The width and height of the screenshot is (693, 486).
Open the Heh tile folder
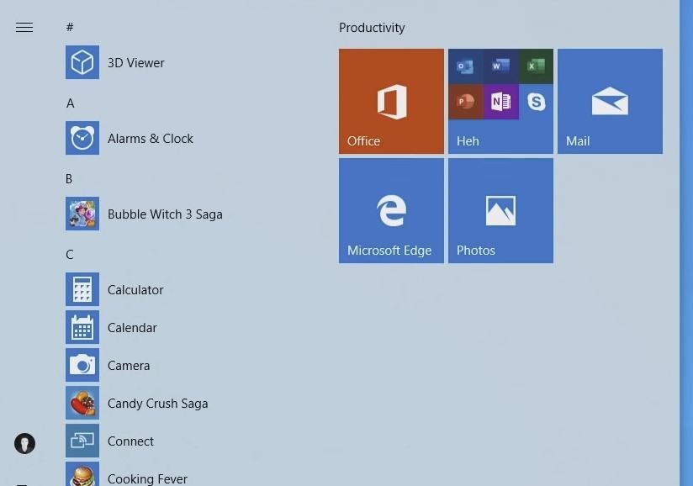500,102
